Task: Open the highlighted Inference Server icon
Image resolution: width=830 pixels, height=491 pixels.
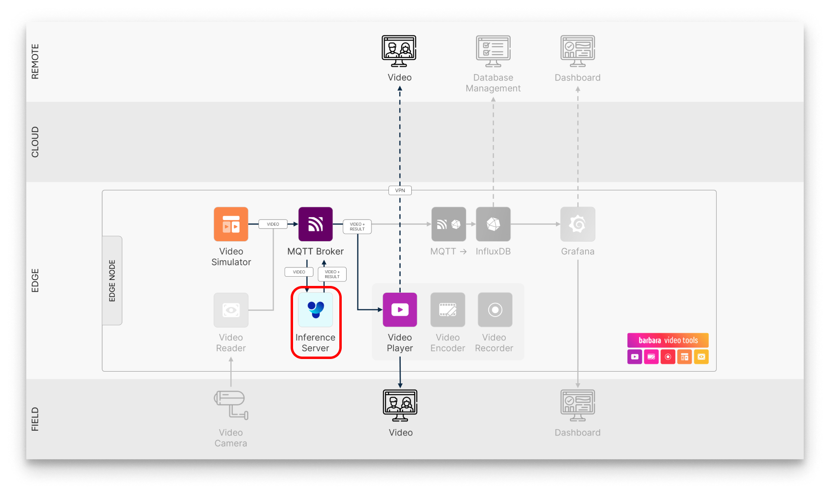Action: tap(315, 310)
